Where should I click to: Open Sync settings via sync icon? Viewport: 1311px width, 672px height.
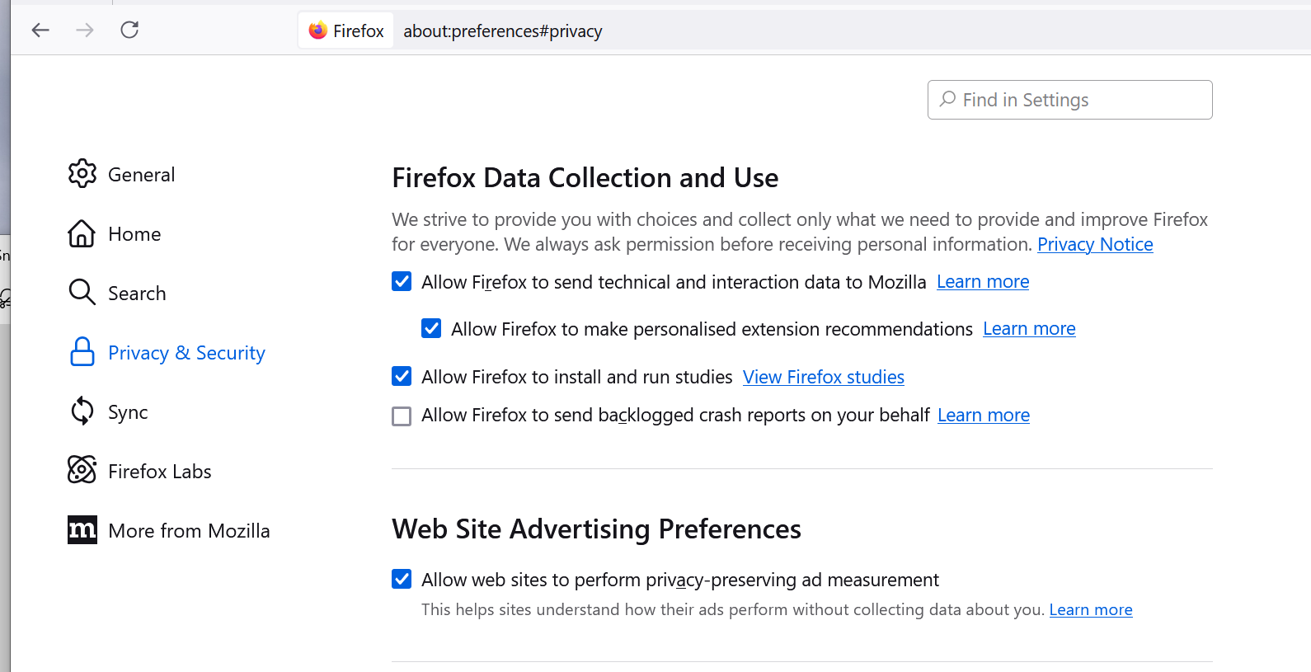[82, 411]
